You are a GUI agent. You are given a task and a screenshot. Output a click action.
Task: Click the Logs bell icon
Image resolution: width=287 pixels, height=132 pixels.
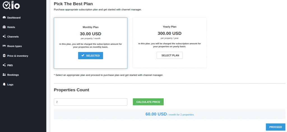[x=4, y=84]
